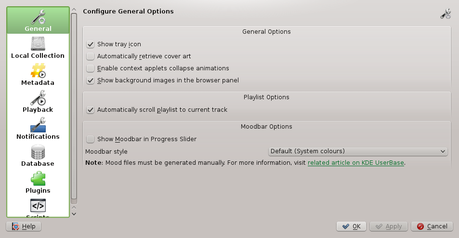Screen dimensions: 459x238
Task: Click the OK button
Action: pyautogui.click(x=351, y=226)
